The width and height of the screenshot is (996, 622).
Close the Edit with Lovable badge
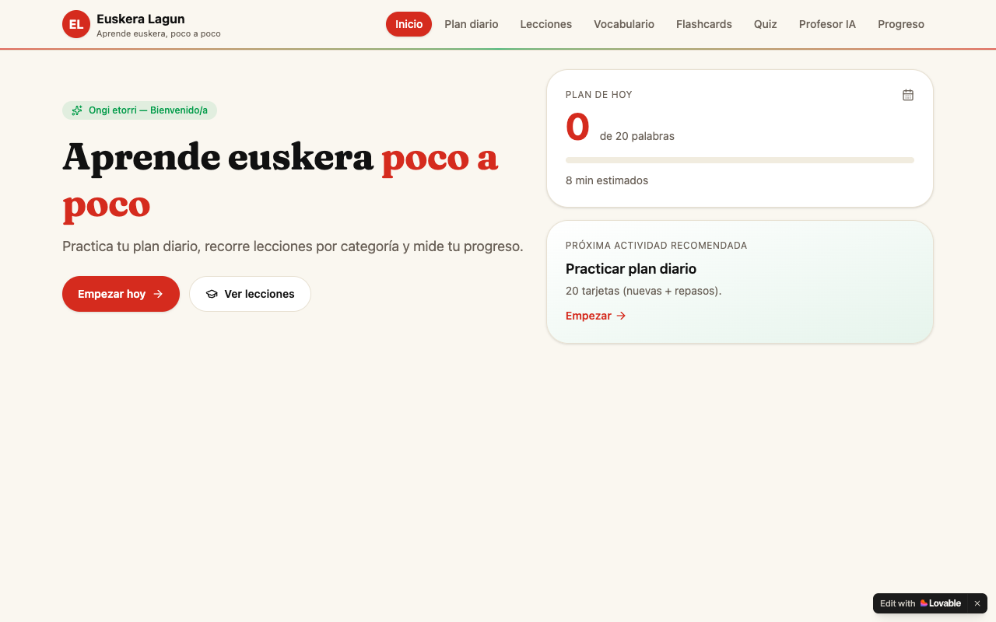(977, 603)
